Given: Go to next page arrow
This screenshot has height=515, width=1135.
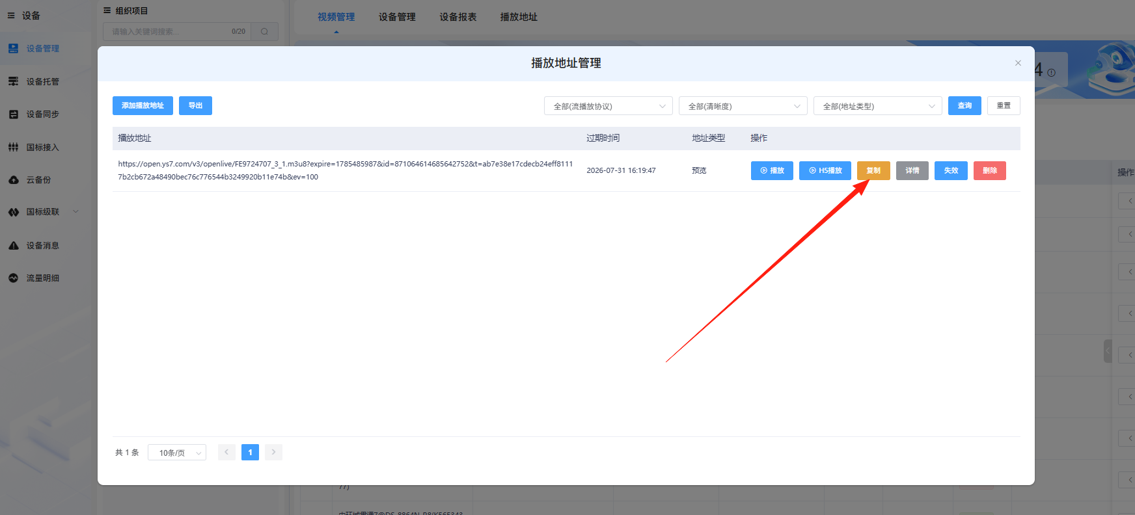Looking at the screenshot, I should click(273, 453).
